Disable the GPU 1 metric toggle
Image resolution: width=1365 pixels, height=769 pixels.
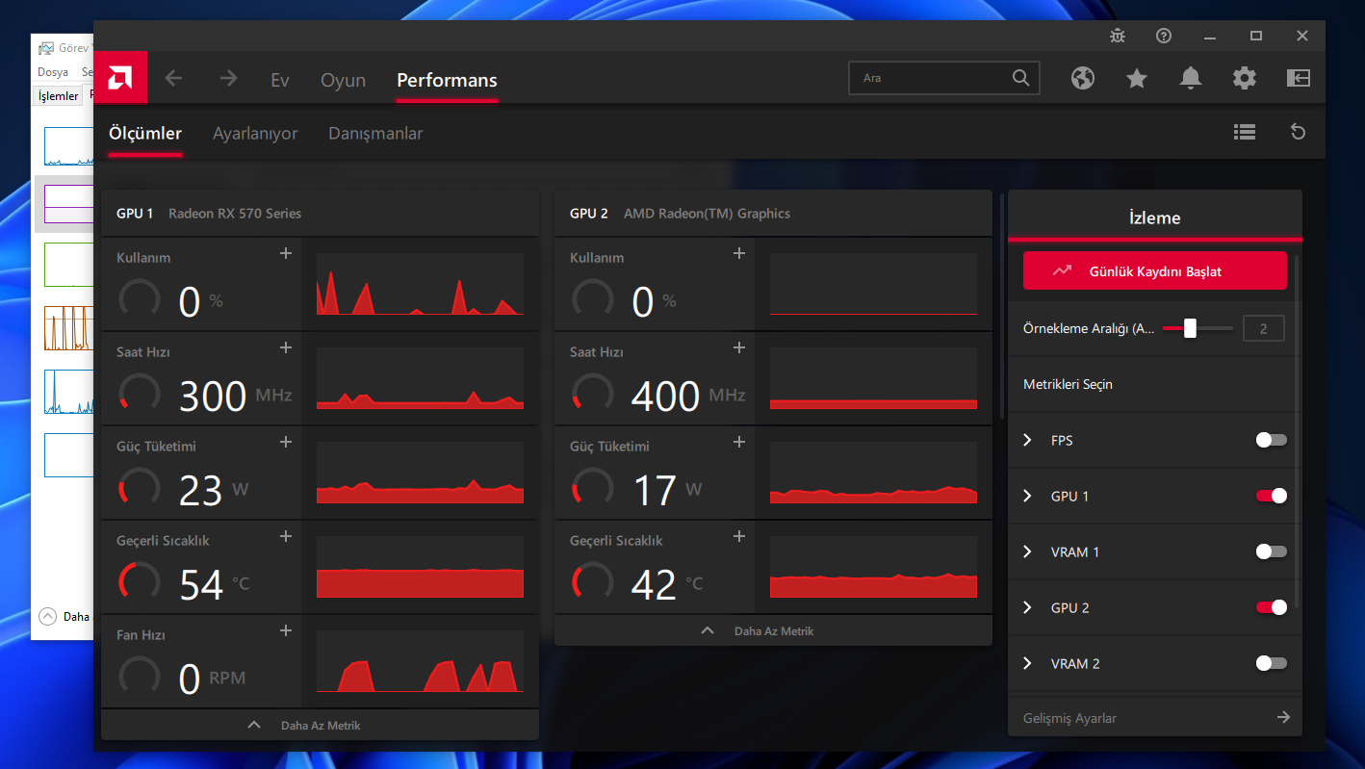pos(1271,496)
